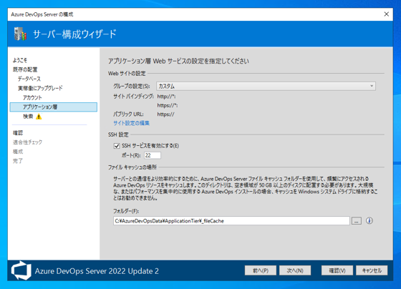Select ようこそ in the wizard navigation
This screenshot has width=401, height=289.
click(20, 60)
